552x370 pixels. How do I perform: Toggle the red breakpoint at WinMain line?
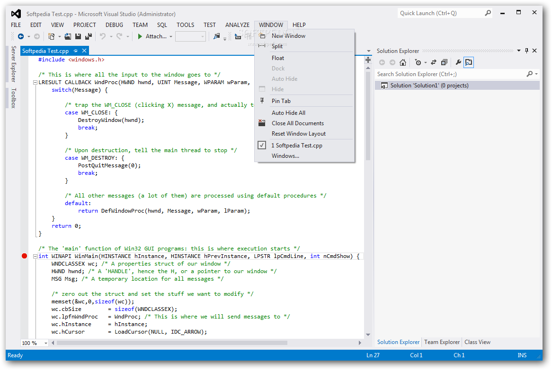click(x=24, y=256)
